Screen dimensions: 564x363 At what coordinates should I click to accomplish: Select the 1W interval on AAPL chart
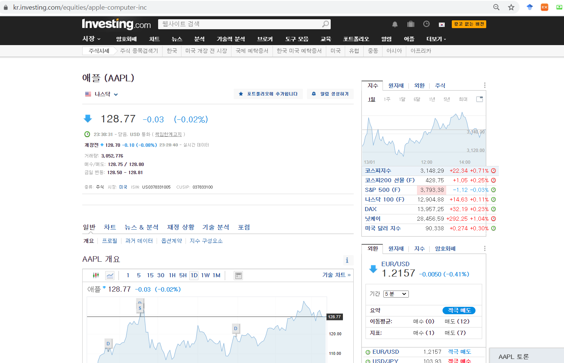(x=206, y=275)
